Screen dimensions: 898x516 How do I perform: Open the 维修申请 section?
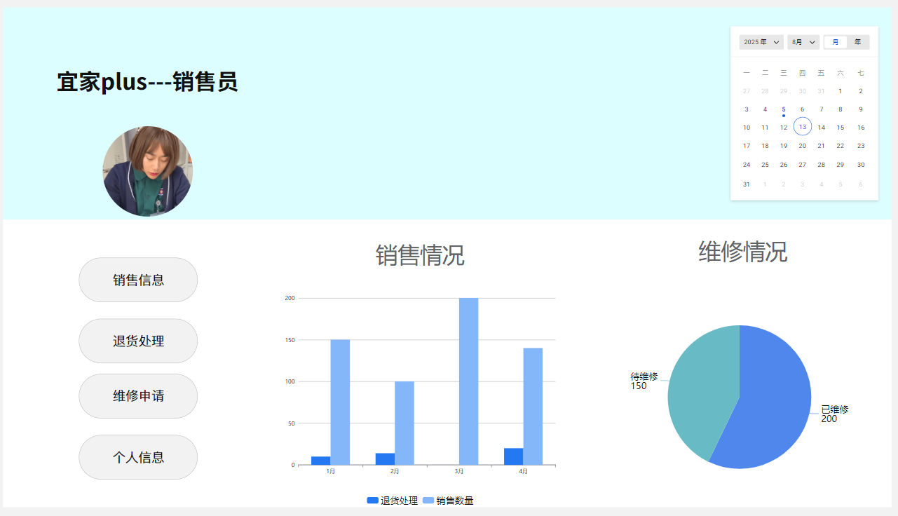pyautogui.click(x=138, y=396)
